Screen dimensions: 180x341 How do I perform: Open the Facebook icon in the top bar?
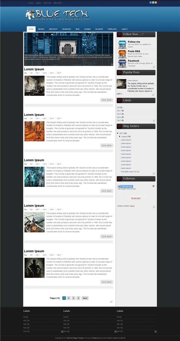pyautogui.click(x=150, y=3)
